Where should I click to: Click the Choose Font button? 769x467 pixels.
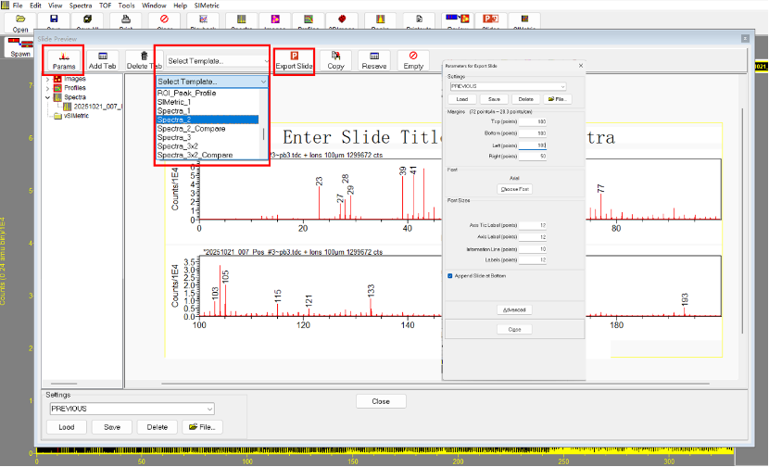click(514, 188)
